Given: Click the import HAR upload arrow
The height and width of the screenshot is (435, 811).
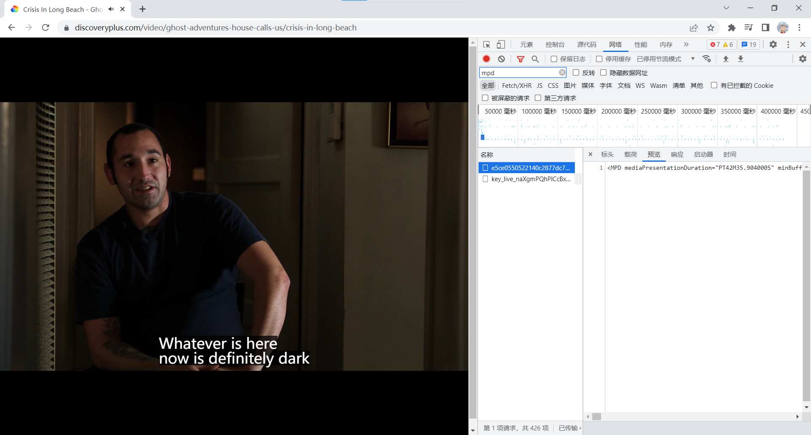Looking at the screenshot, I should (726, 59).
